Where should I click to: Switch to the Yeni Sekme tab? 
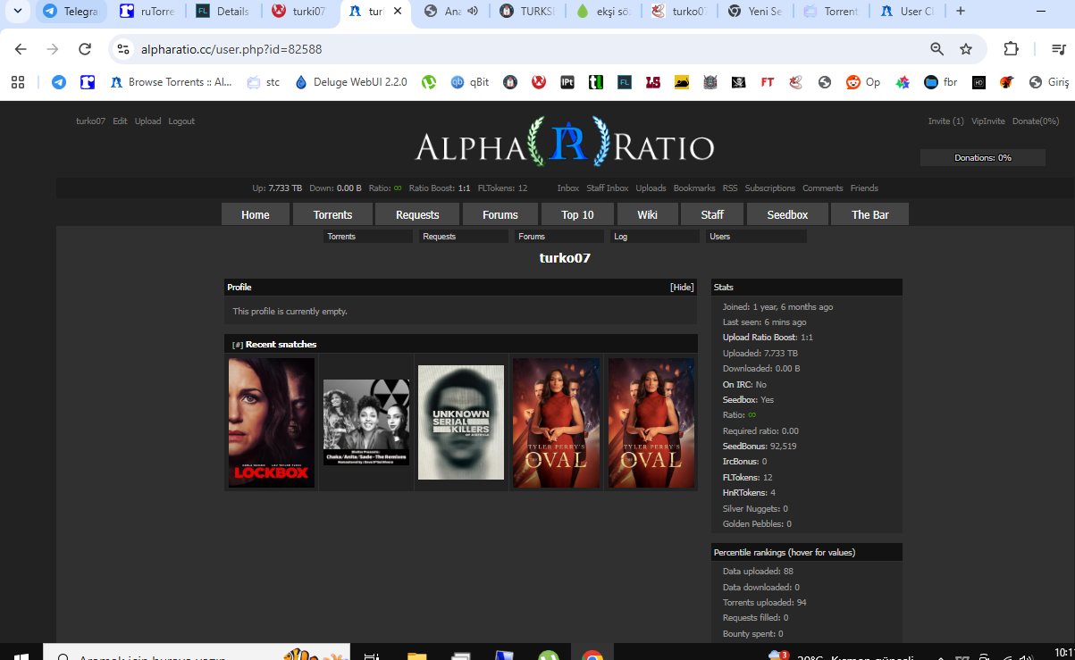click(x=757, y=12)
